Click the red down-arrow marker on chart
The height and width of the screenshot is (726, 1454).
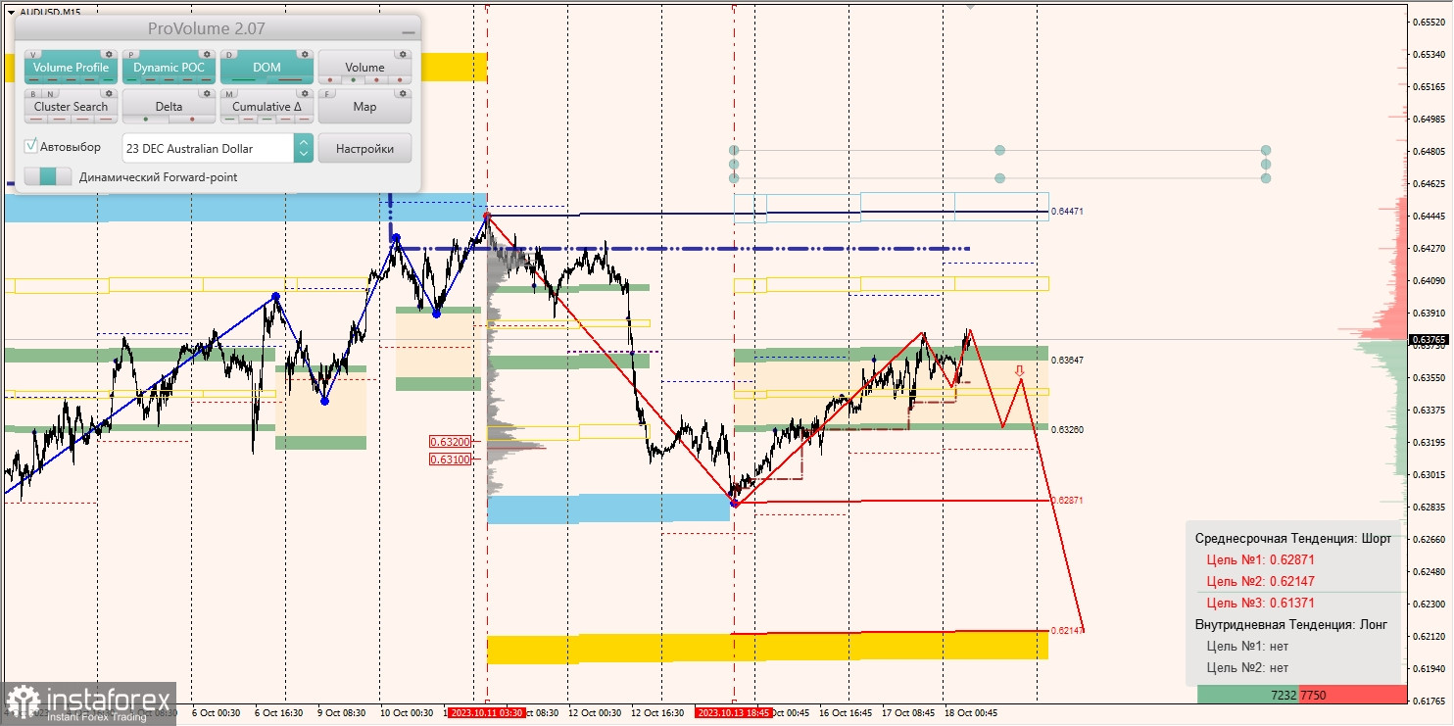point(1020,370)
